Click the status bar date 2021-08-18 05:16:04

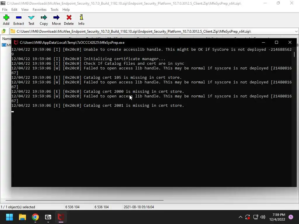139,207
